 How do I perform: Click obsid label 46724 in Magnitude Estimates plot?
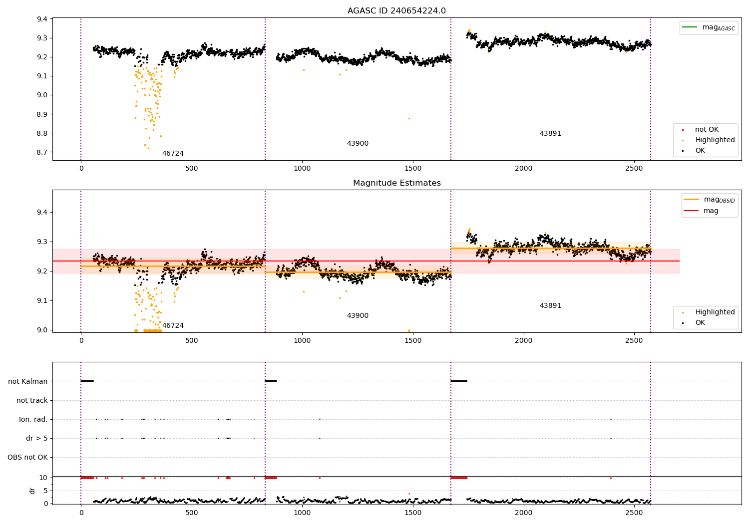click(173, 326)
